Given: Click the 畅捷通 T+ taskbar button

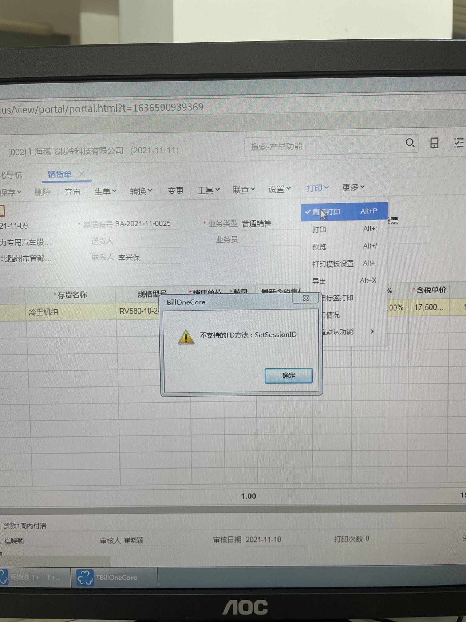Looking at the screenshot, I should coord(35,578).
